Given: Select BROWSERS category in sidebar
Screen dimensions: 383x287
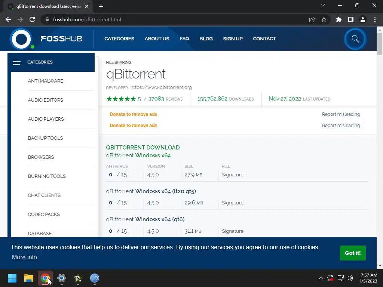Looking at the screenshot, I should coord(41,157).
